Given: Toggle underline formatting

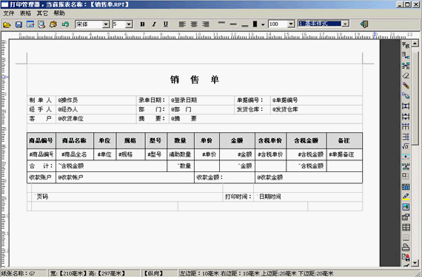Looking at the screenshot, I should click(166, 24).
